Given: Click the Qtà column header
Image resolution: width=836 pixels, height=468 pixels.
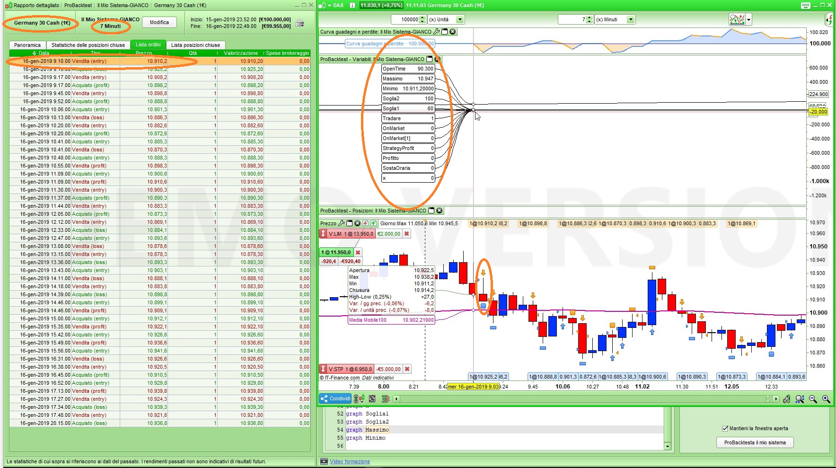Looking at the screenshot, I should [x=193, y=53].
